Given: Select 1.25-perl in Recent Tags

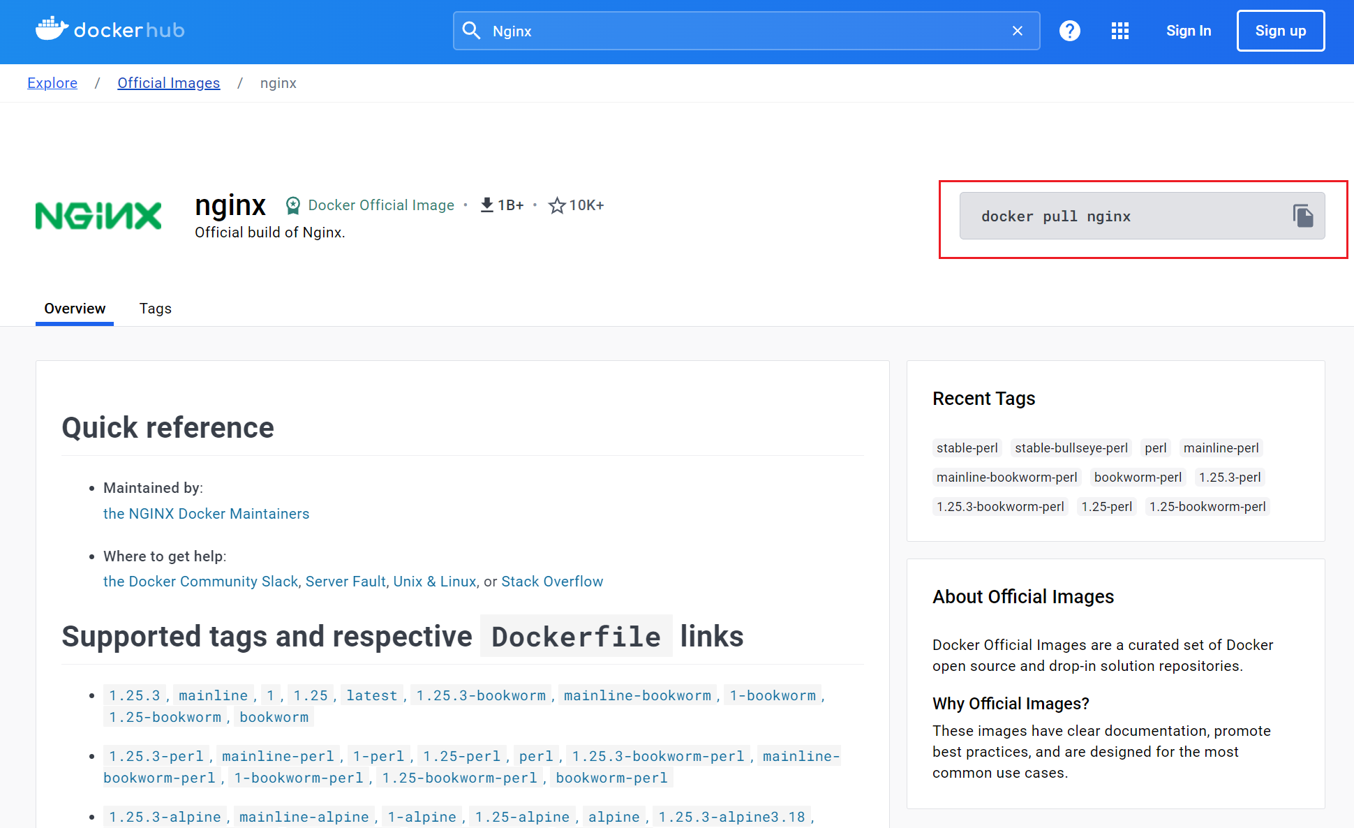Looking at the screenshot, I should coord(1106,507).
